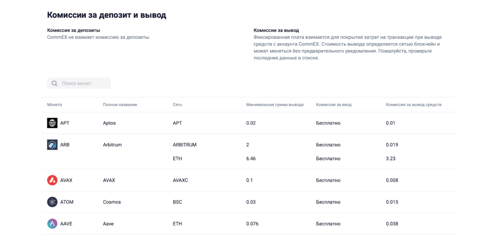Click the magnifier icon in search box
The height and width of the screenshot is (235, 499).
pyautogui.click(x=55, y=84)
